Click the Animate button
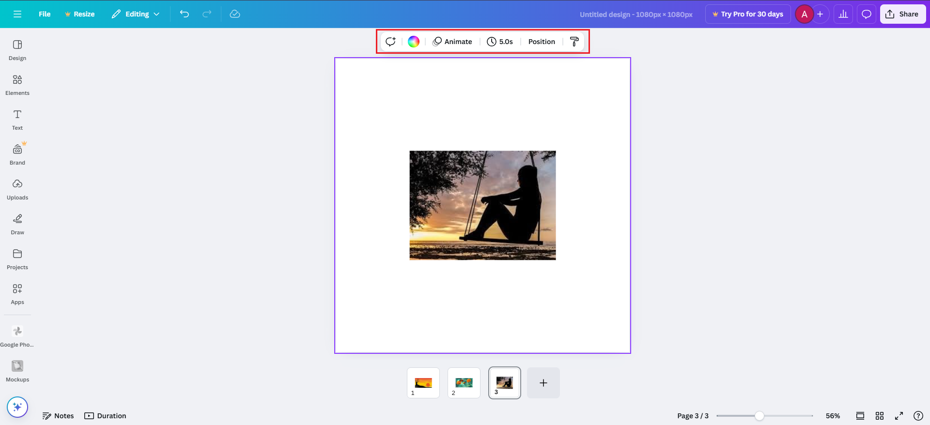 click(x=452, y=42)
